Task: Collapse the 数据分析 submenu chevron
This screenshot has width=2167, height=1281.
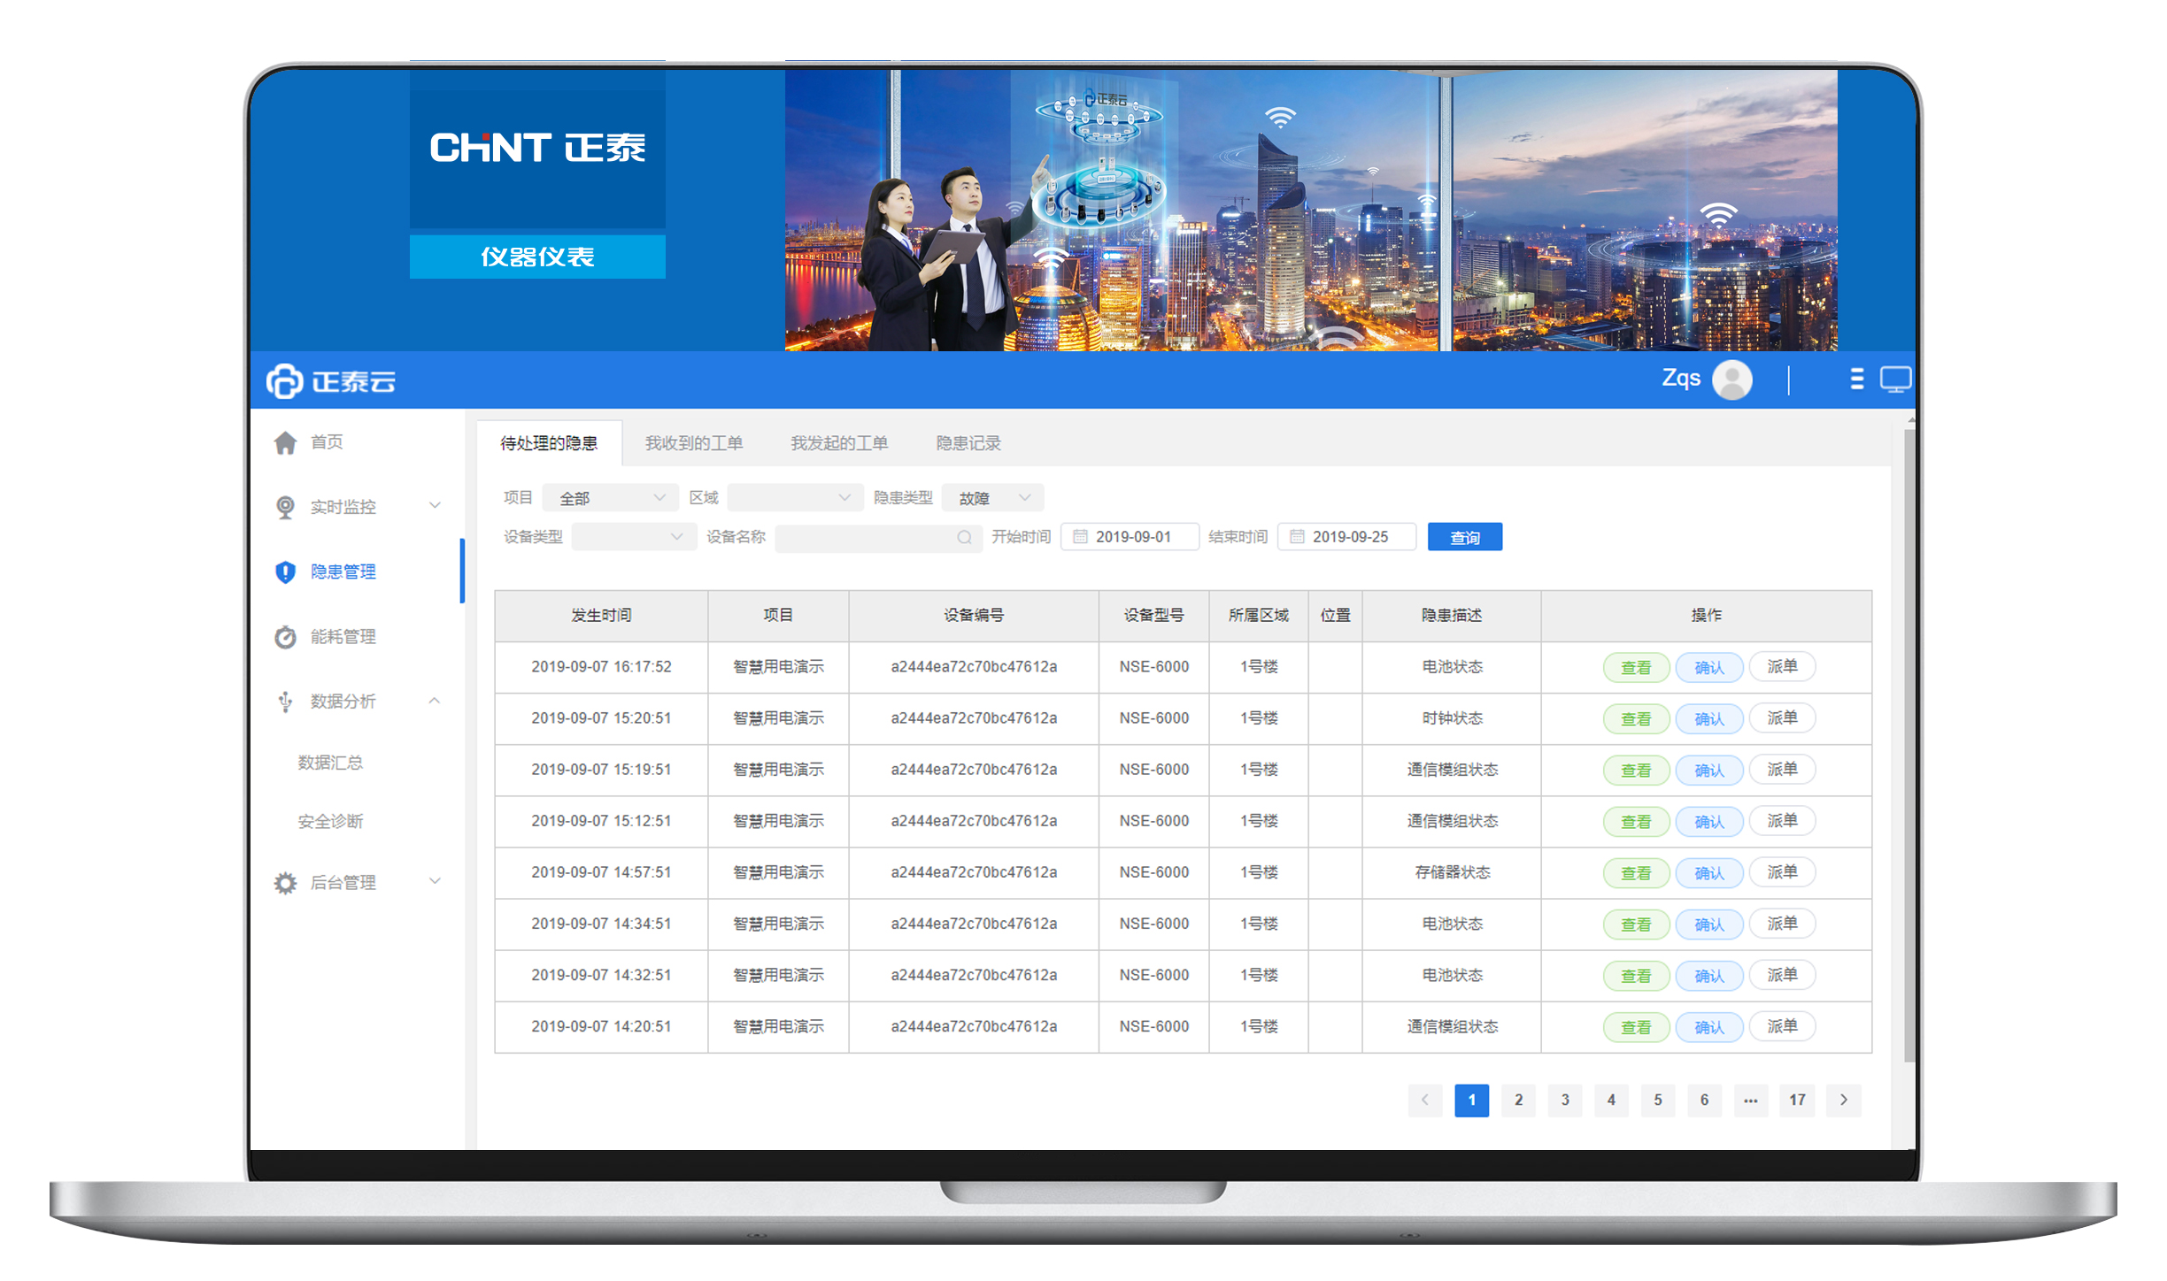Action: pyautogui.click(x=435, y=701)
